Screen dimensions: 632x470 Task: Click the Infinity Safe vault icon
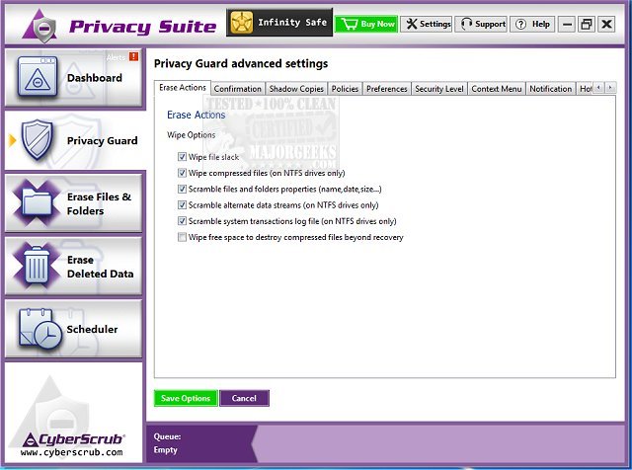242,22
